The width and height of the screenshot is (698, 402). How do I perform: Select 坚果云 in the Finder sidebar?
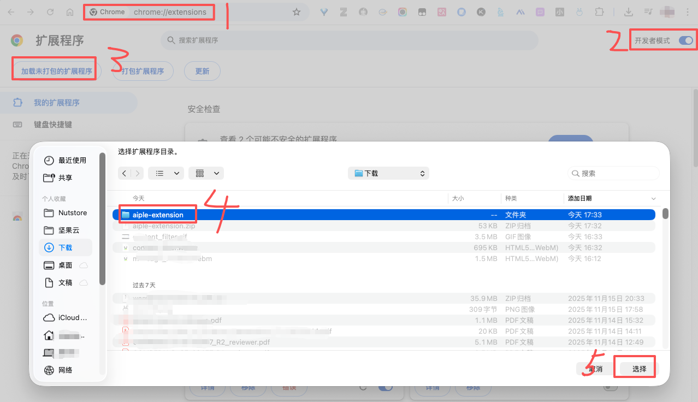point(65,230)
